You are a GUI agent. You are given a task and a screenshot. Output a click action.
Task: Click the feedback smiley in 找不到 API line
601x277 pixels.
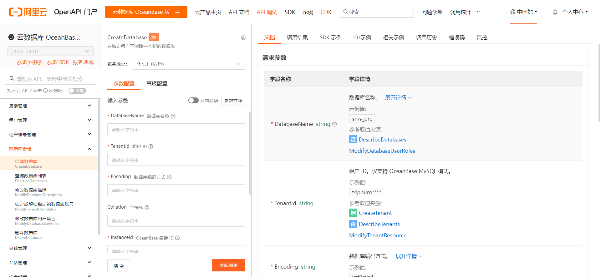45,91
